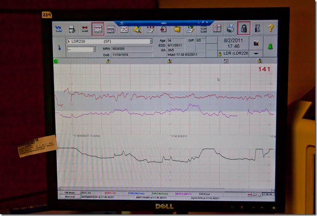The image size is (317, 216).
Task: Expand the black down-arrow below the train icon
Action: [x=256, y=54]
